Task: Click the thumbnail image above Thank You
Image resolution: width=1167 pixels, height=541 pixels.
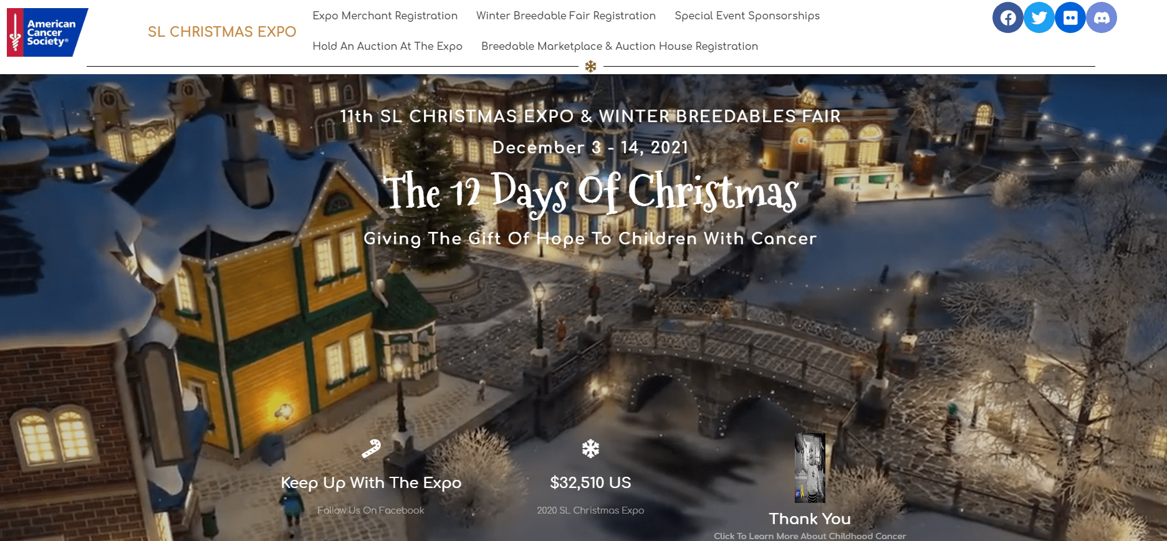Action: click(x=810, y=468)
